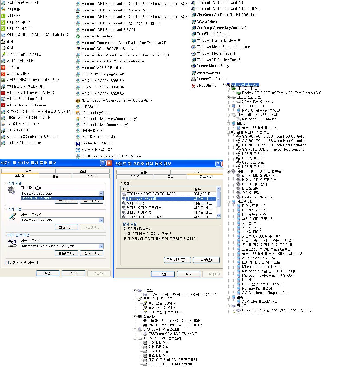Click the nProtect KeyCrypt icon
342x383 pixels.
pos(78,113)
